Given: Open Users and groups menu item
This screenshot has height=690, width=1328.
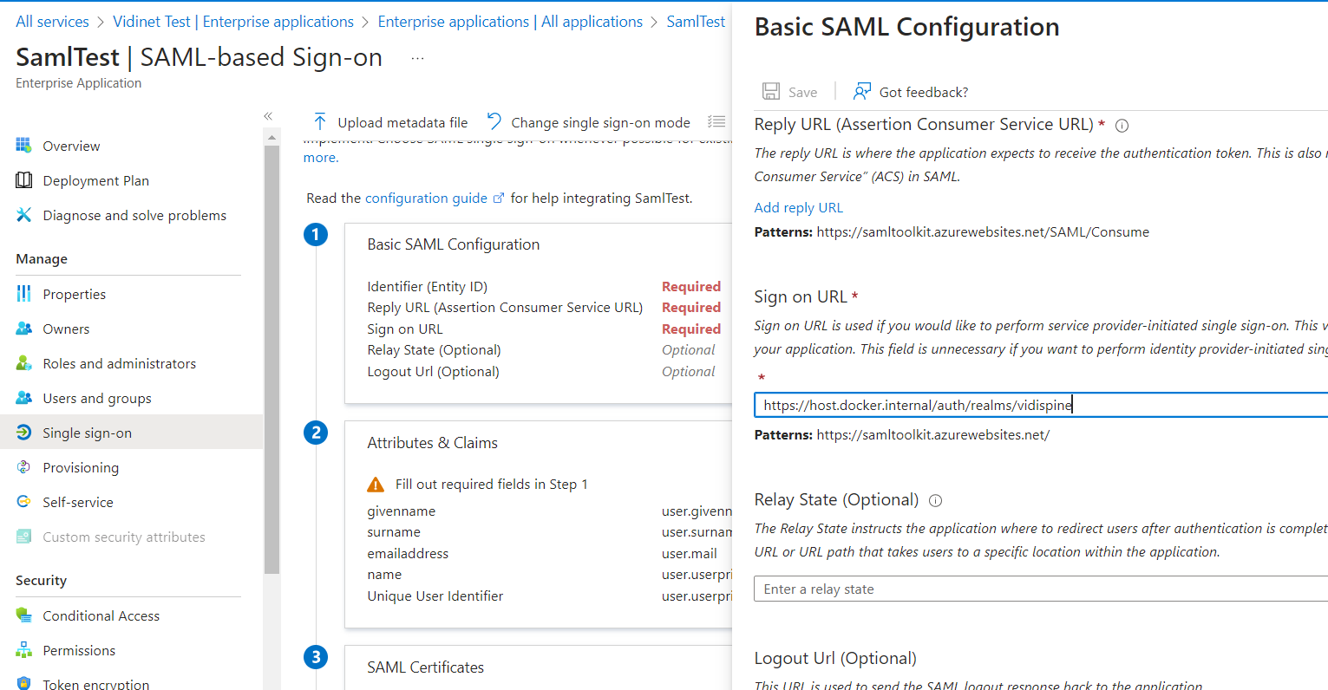Looking at the screenshot, I should 96,398.
